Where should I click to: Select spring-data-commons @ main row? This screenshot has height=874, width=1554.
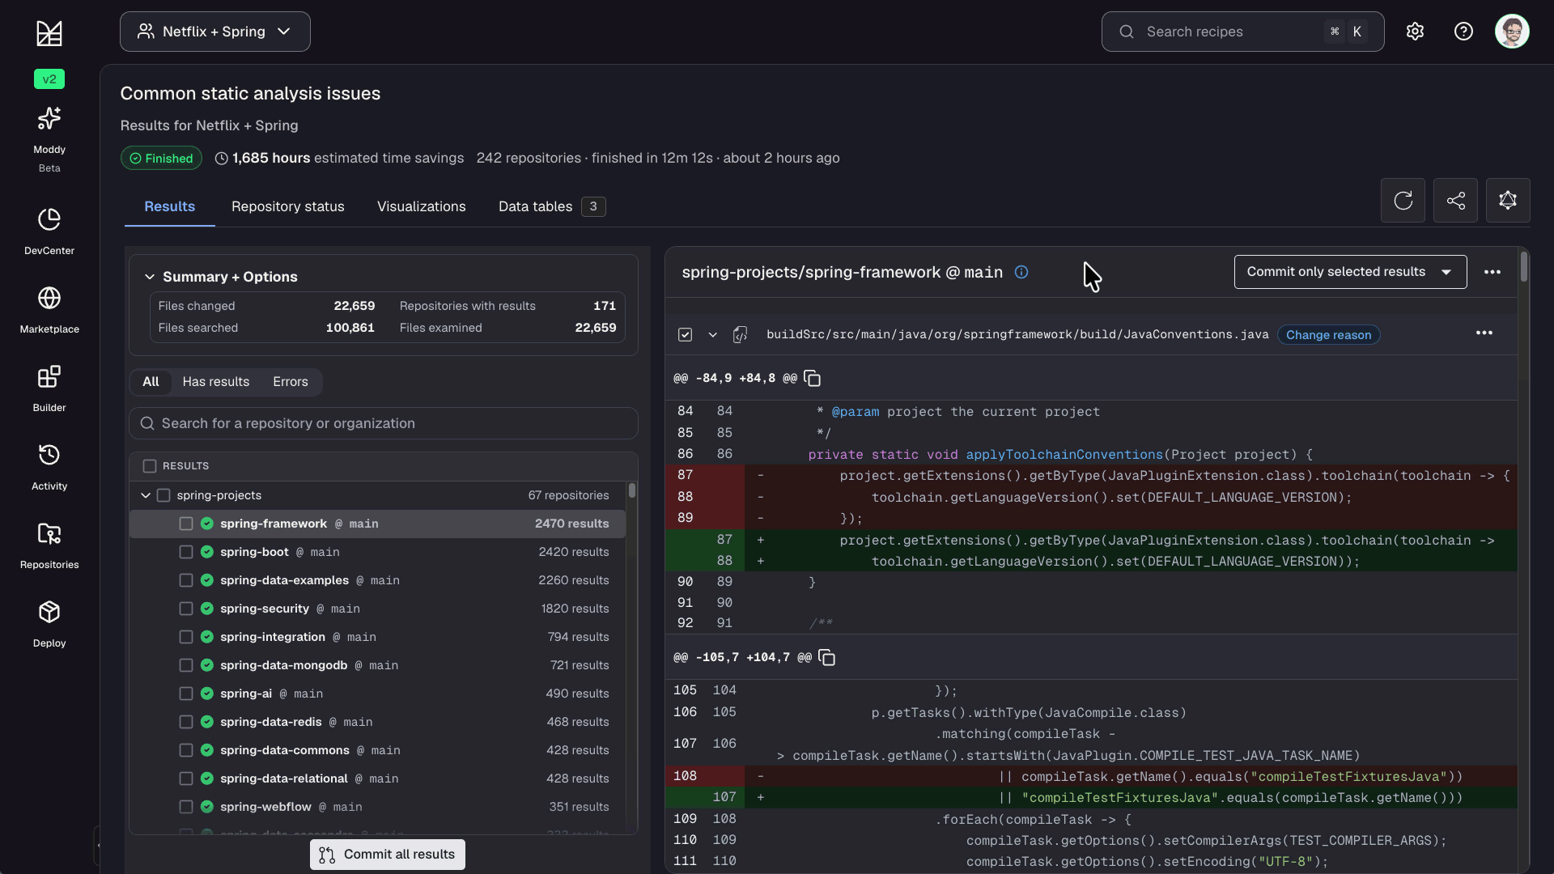click(x=377, y=750)
